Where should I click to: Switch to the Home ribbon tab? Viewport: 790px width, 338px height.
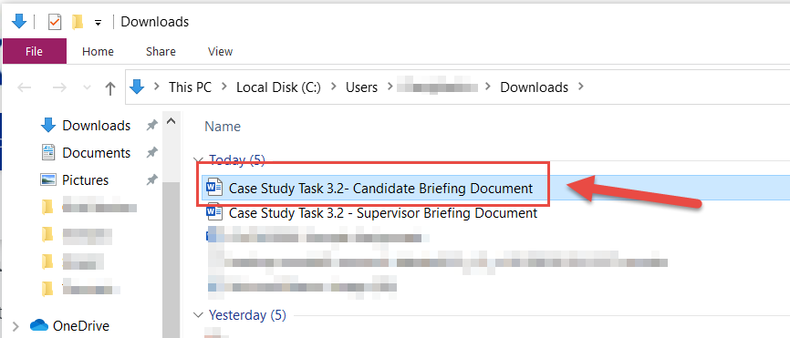98,51
